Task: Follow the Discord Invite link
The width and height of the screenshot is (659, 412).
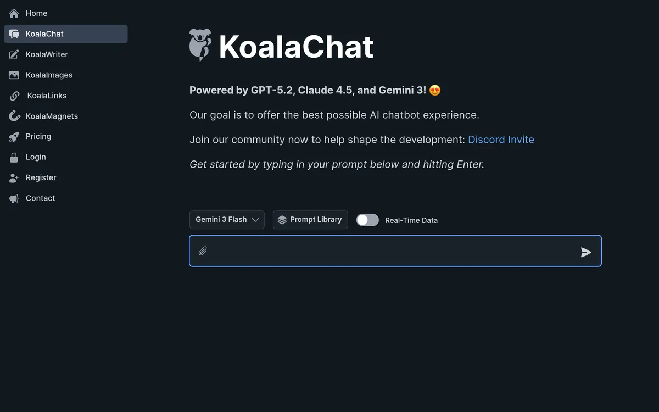Action: [x=501, y=140]
